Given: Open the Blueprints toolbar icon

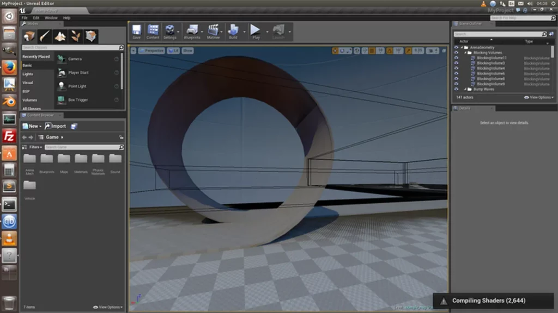Looking at the screenshot, I should (x=192, y=30).
